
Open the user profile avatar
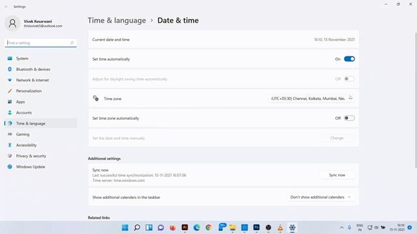coord(12,23)
